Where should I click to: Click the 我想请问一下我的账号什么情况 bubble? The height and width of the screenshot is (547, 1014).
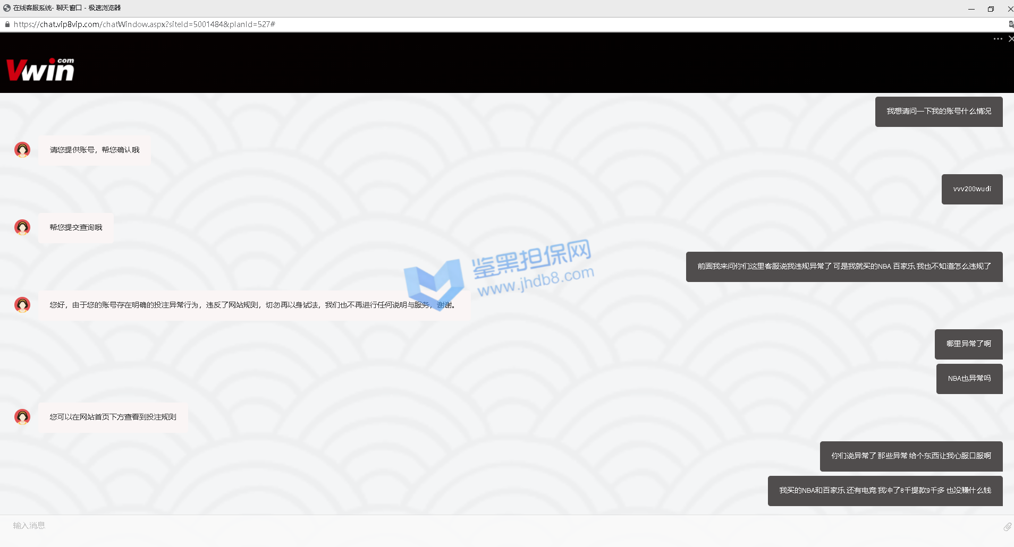(939, 112)
